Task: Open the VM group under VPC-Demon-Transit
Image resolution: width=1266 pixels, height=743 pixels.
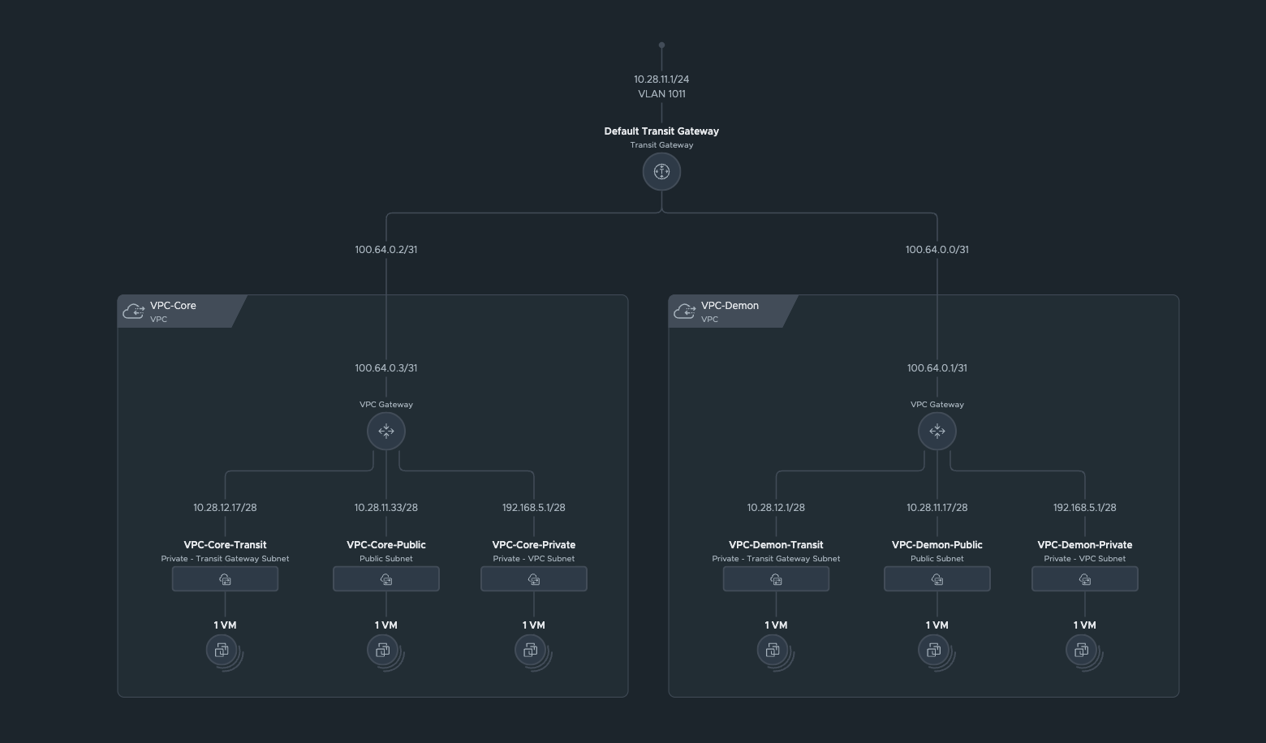Action: pyautogui.click(x=773, y=651)
